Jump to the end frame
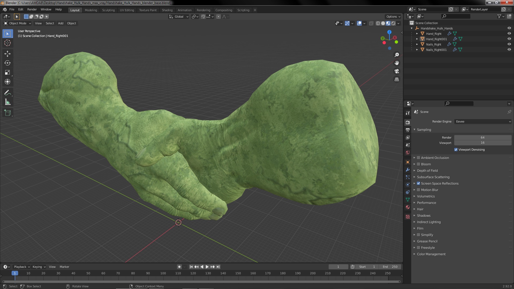This screenshot has height=289, width=514. pos(218,267)
